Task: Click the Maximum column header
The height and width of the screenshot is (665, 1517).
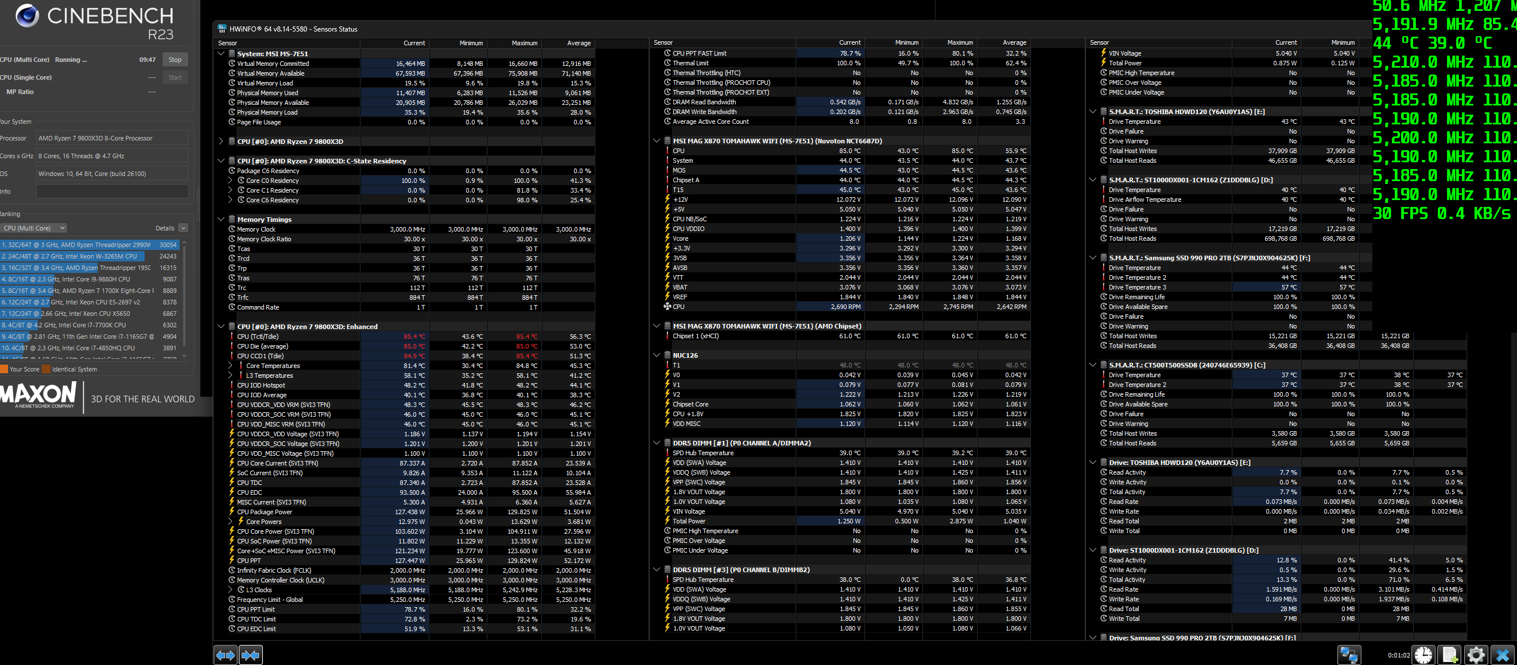Action: pos(524,43)
